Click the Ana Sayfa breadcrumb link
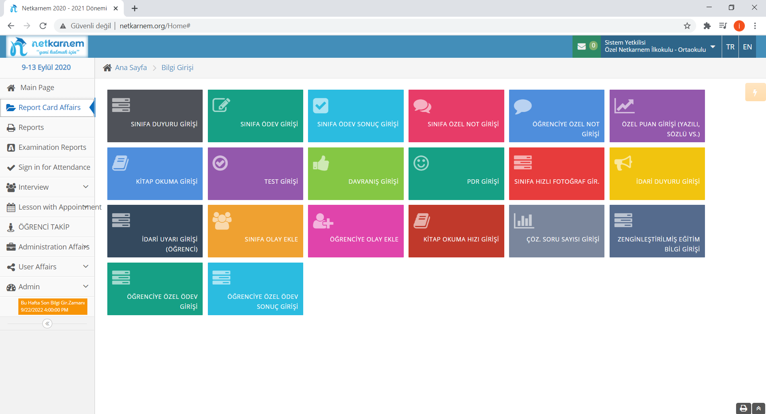Image resolution: width=766 pixels, height=414 pixels. pos(130,68)
